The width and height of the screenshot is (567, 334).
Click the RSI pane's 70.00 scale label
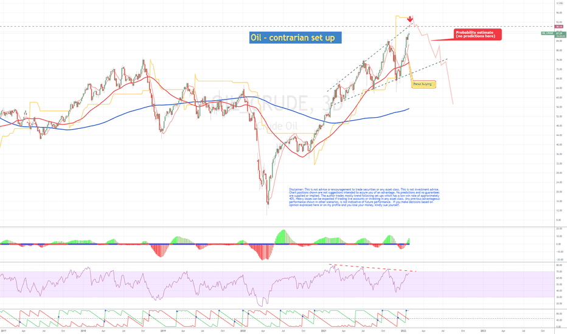click(559, 271)
